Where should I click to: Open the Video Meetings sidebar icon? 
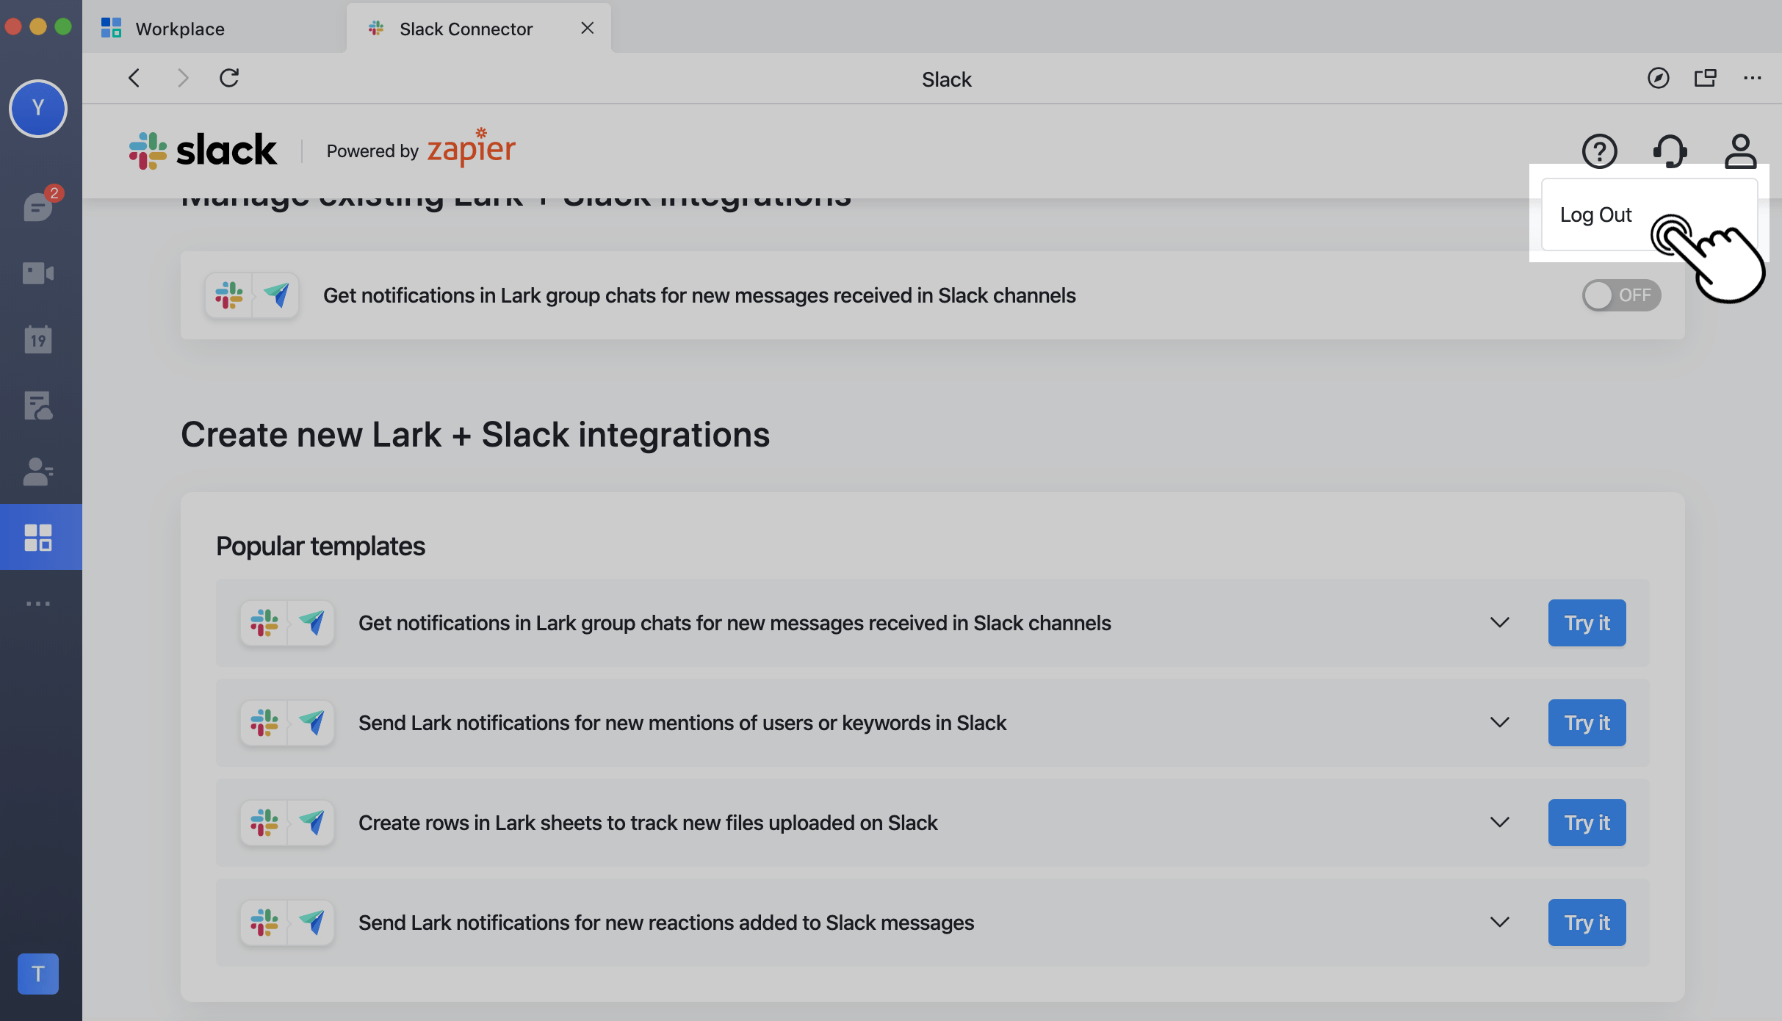coord(38,273)
